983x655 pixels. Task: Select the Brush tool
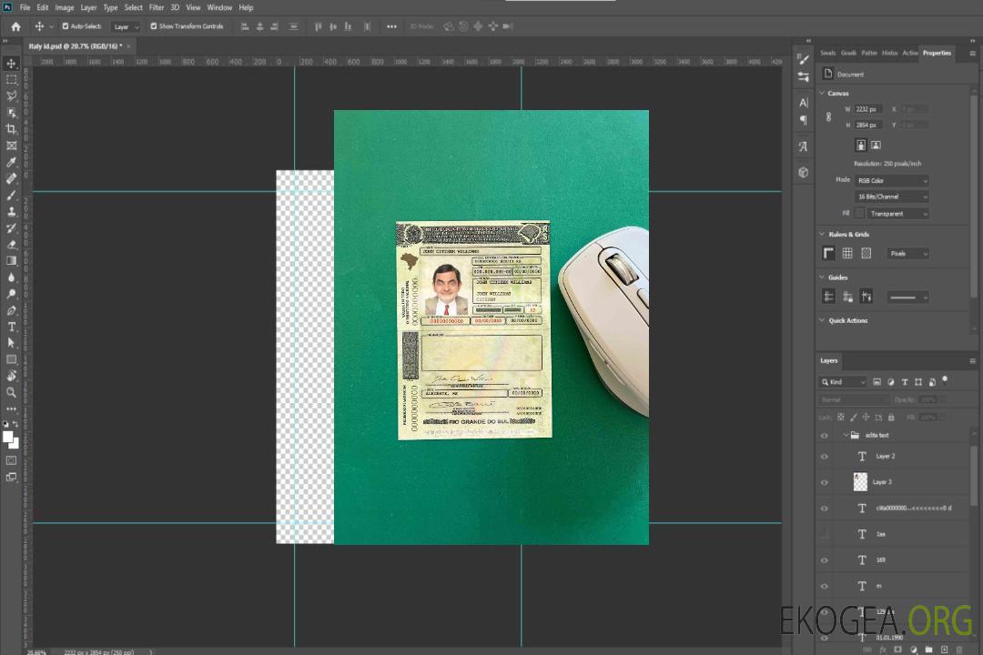pyautogui.click(x=11, y=195)
